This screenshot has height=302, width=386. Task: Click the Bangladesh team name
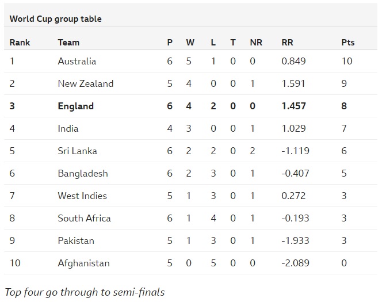tap(82, 173)
